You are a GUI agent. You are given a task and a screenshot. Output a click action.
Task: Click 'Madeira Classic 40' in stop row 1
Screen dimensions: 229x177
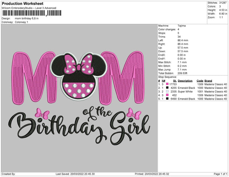point(216,84)
